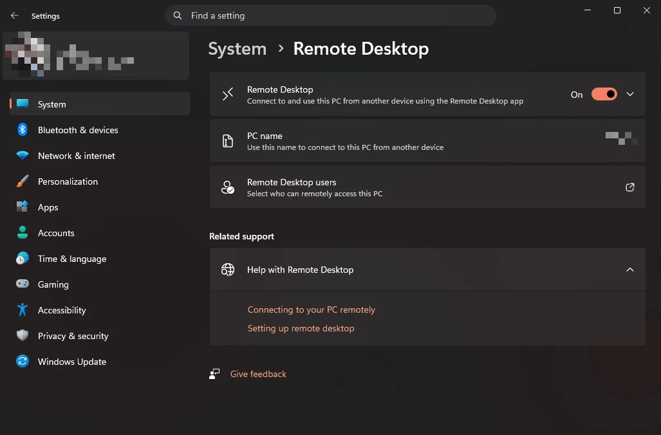The image size is (661, 435).
Task: Go to Network & internet settings
Action: 100,156
